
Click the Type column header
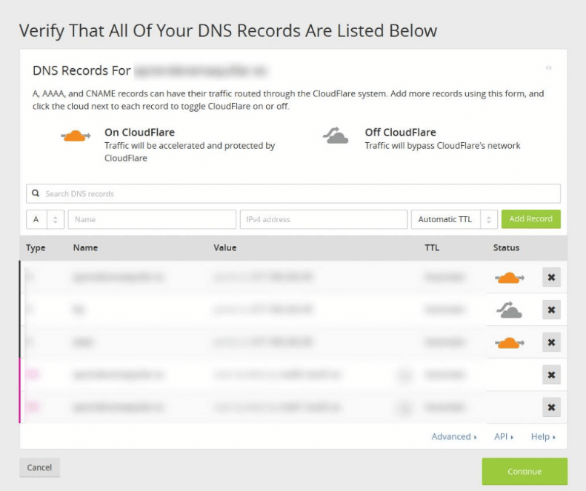click(x=36, y=248)
